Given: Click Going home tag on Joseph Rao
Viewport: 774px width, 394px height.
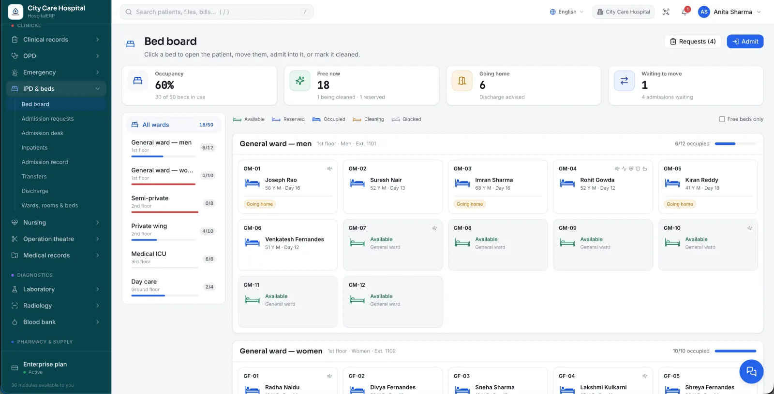Looking at the screenshot, I should pyautogui.click(x=260, y=204).
